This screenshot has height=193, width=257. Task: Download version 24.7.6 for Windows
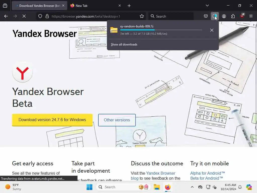pos(52,120)
